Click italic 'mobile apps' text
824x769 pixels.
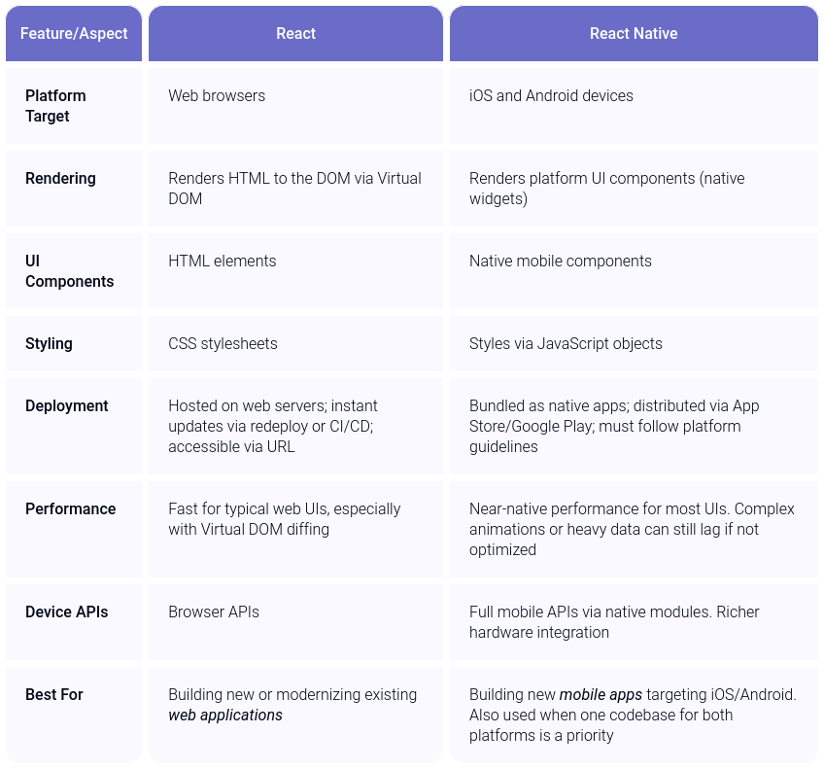tap(601, 694)
